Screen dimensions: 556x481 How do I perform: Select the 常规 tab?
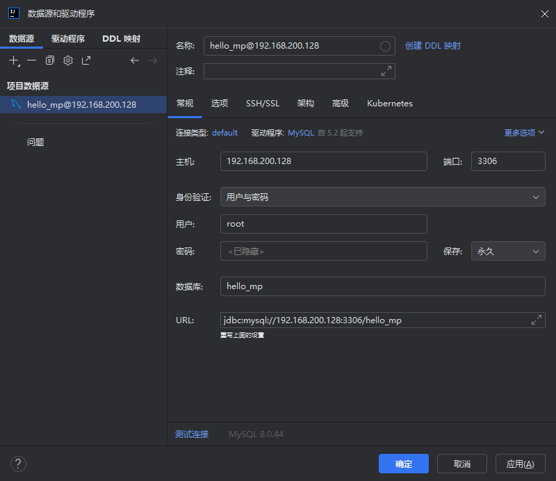(x=185, y=104)
